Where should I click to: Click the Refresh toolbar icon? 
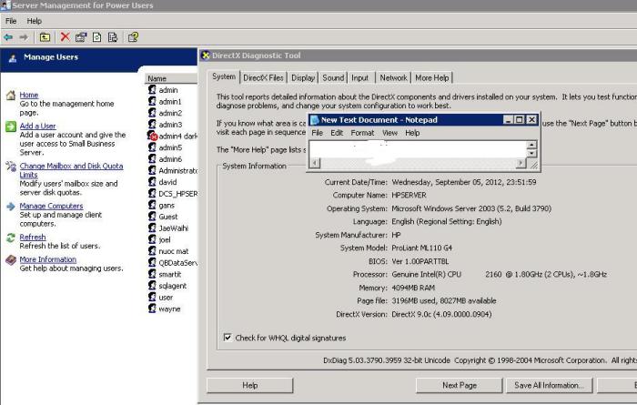(x=96, y=37)
